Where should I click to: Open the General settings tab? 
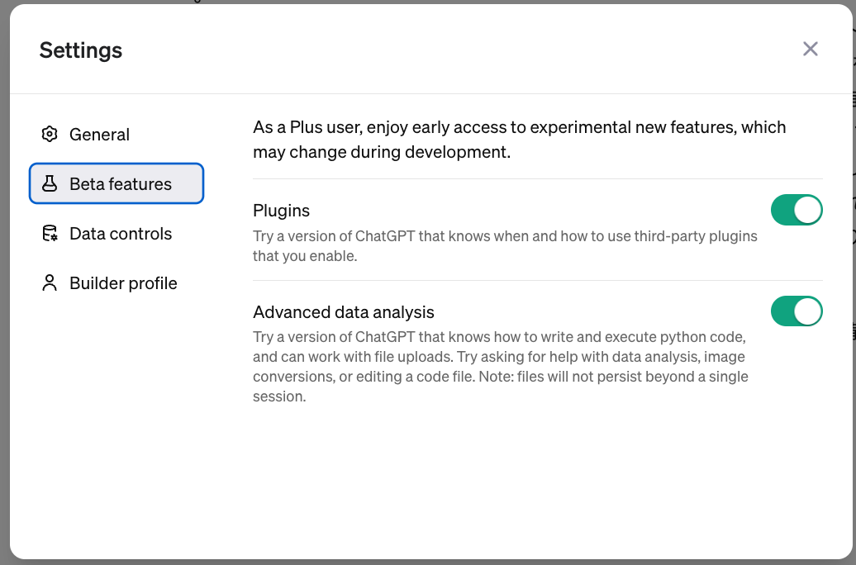coord(99,135)
